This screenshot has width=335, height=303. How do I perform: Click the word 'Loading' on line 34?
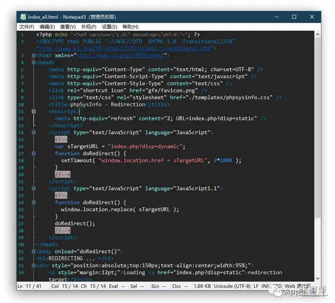[x=134, y=273]
